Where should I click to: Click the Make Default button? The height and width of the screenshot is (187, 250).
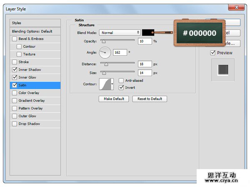pyautogui.click(x=114, y=99)
